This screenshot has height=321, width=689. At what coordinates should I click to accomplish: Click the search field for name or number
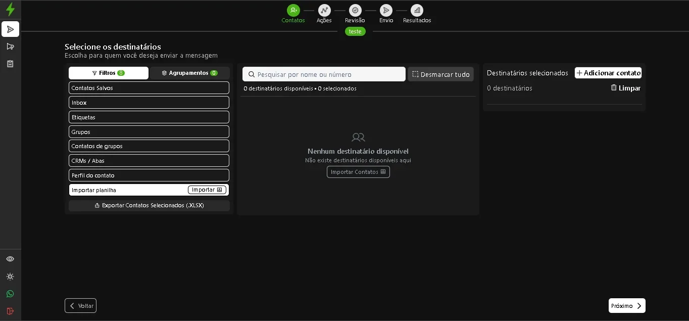pos(324,74)
